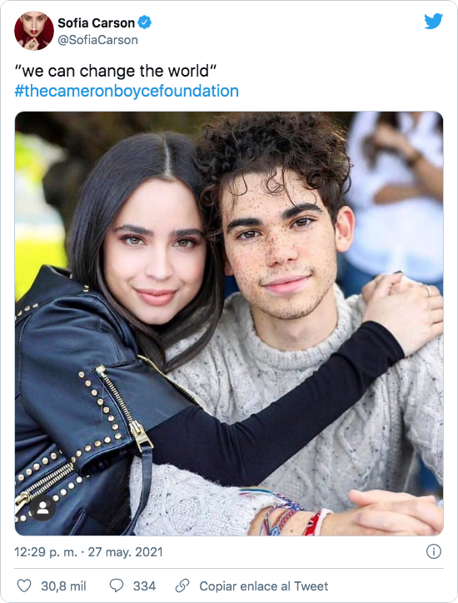Open the @SofiaCarson handle link
Viewport: 458px width, 603px height.
click(x=97, y=40)
